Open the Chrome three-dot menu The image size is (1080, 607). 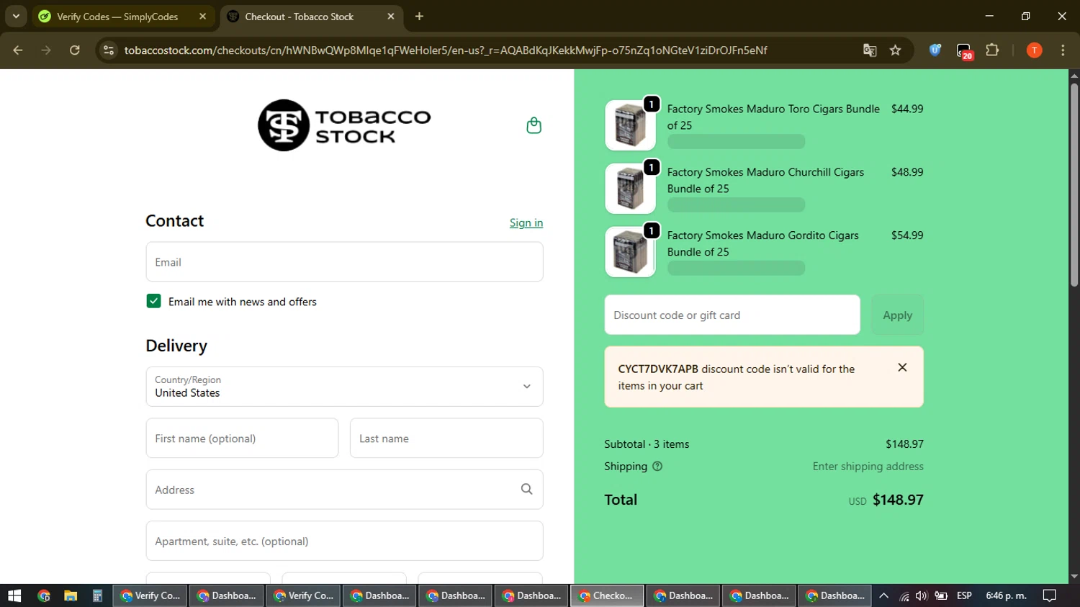[x=1063, y=50]
